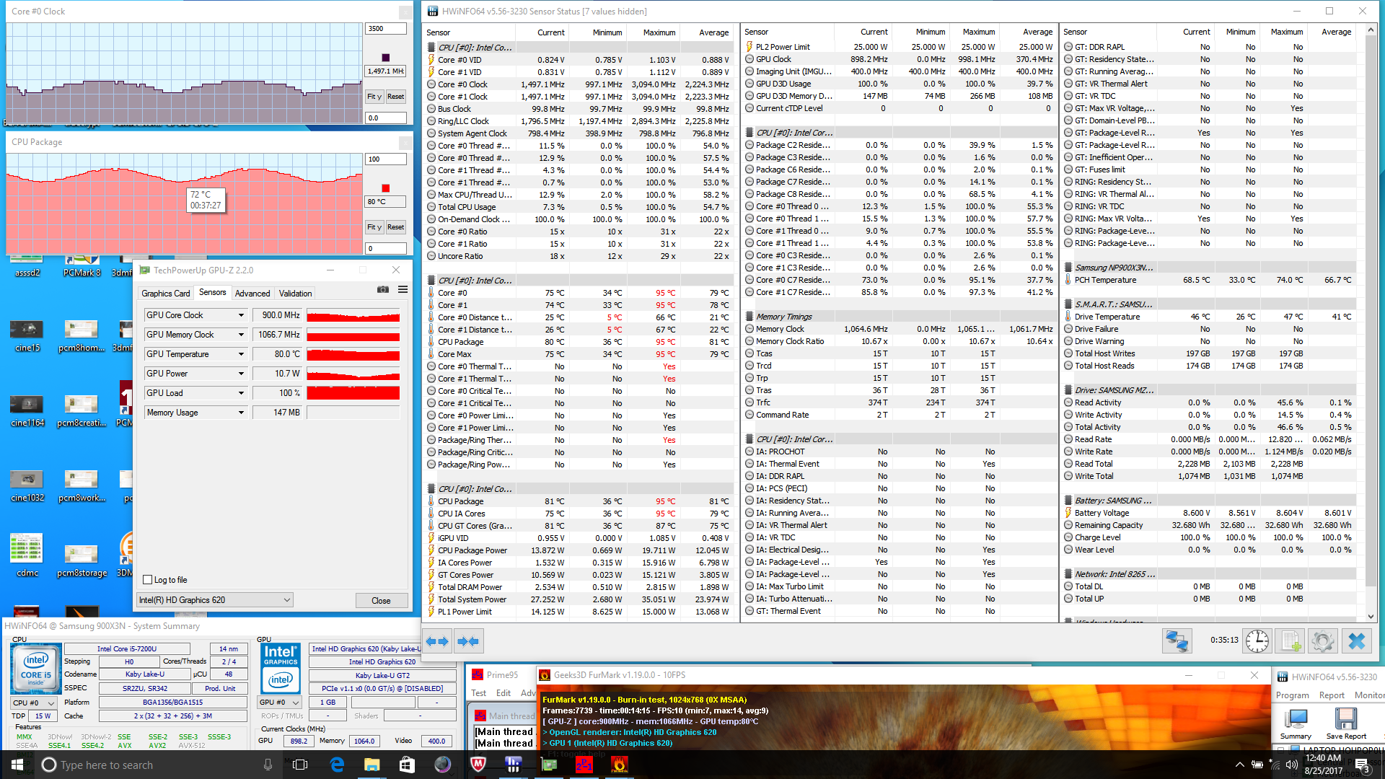Click scroll-down arrow of HWiNFO sensor list

click(x=1371, y=617)
